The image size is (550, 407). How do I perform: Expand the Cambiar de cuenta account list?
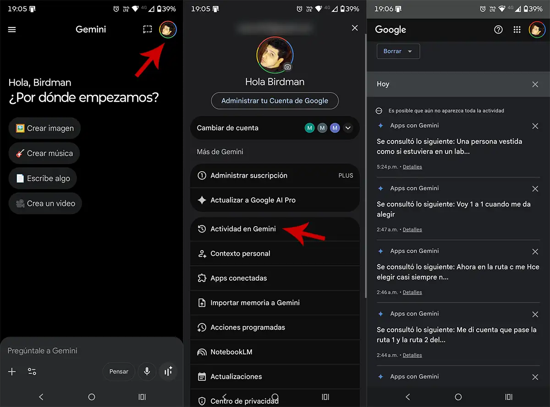tap(348, 128)
